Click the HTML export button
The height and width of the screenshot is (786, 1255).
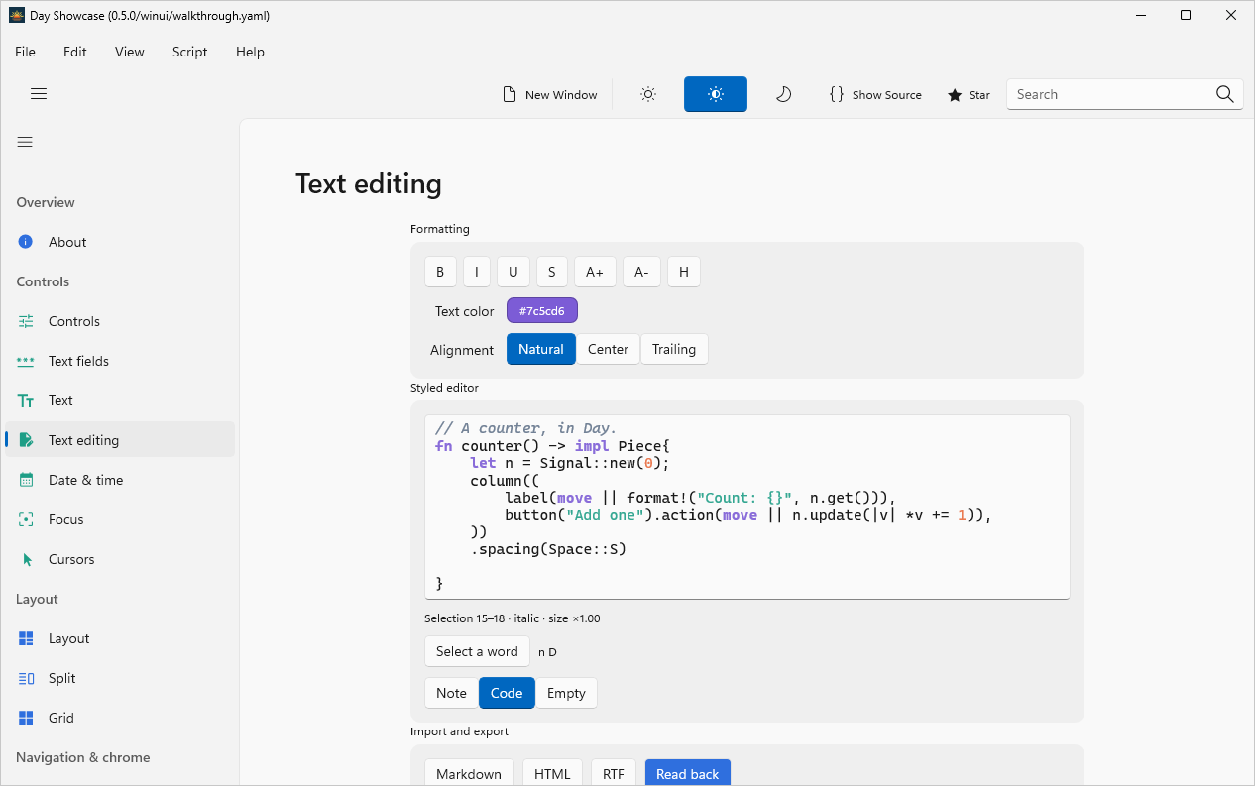[552, 774]
